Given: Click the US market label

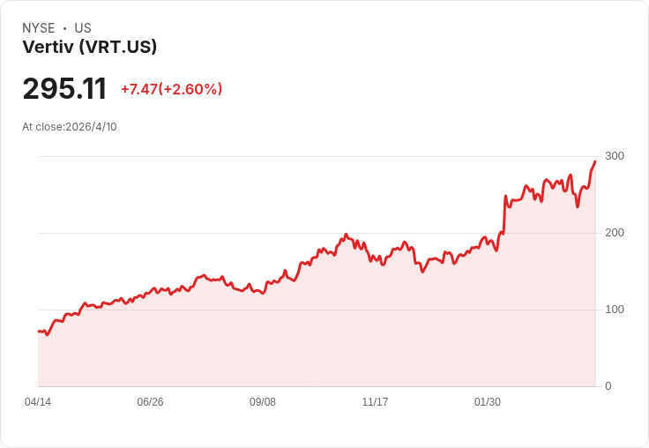Looking at the screenshot, I should (82, 28).
